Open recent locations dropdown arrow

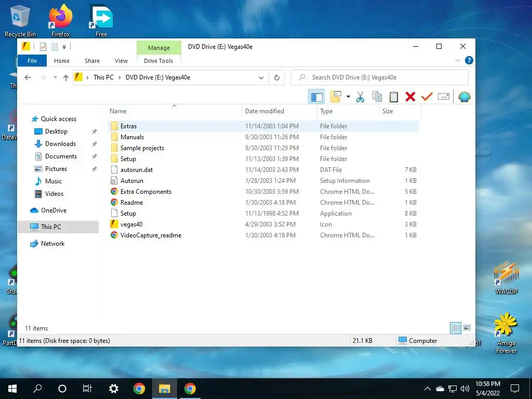[x=55, y=77]
